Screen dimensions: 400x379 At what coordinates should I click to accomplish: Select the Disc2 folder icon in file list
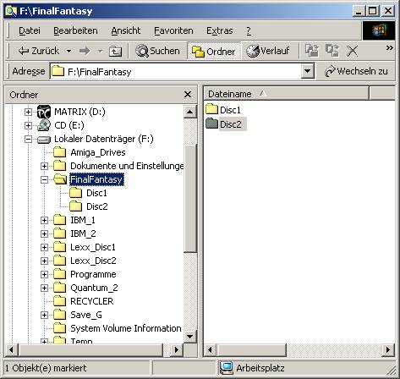211,124
